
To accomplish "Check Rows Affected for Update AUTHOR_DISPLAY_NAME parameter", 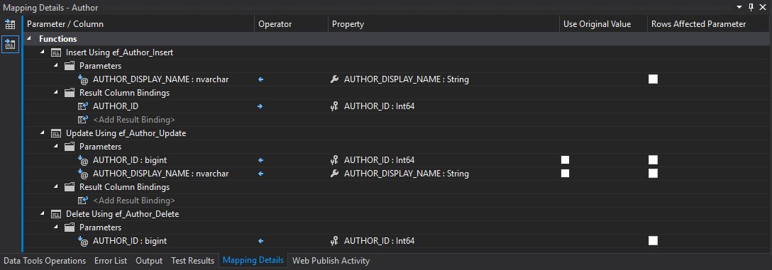I will click(x=653, y=173).
